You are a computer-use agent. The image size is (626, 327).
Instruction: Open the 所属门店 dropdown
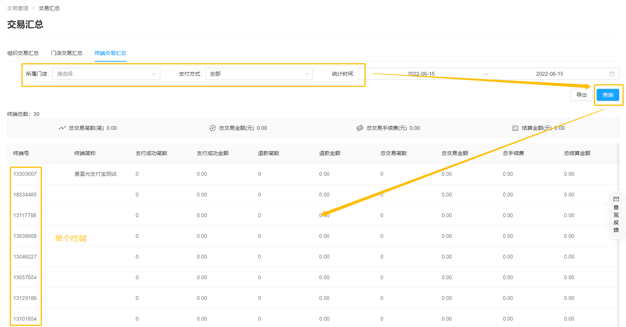pyautogui.click(x=106, y=74)
